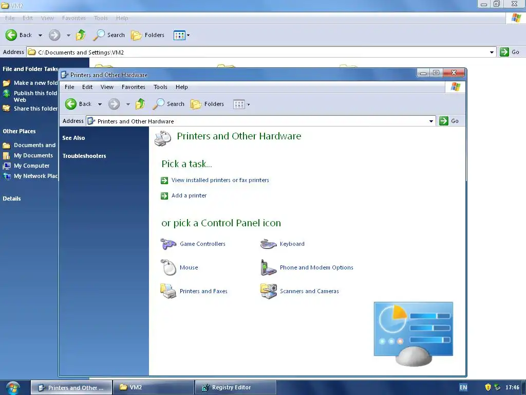Click Back arrow in Printers and Other Hardware window
The image size is (526, 395).
pos(71,104)
